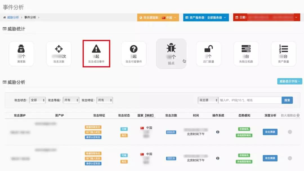
Task: Click the 可疑 status tag in first row
Action: click(124, 129)
